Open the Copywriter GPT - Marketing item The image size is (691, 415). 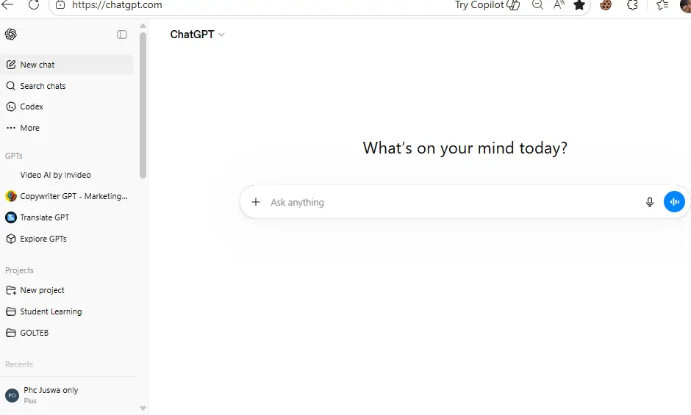(x=67, y=196)
